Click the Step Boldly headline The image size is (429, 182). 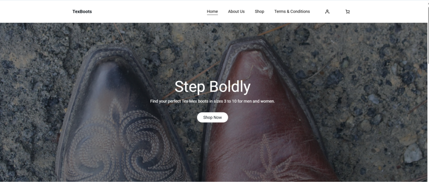tap(212, 87)
